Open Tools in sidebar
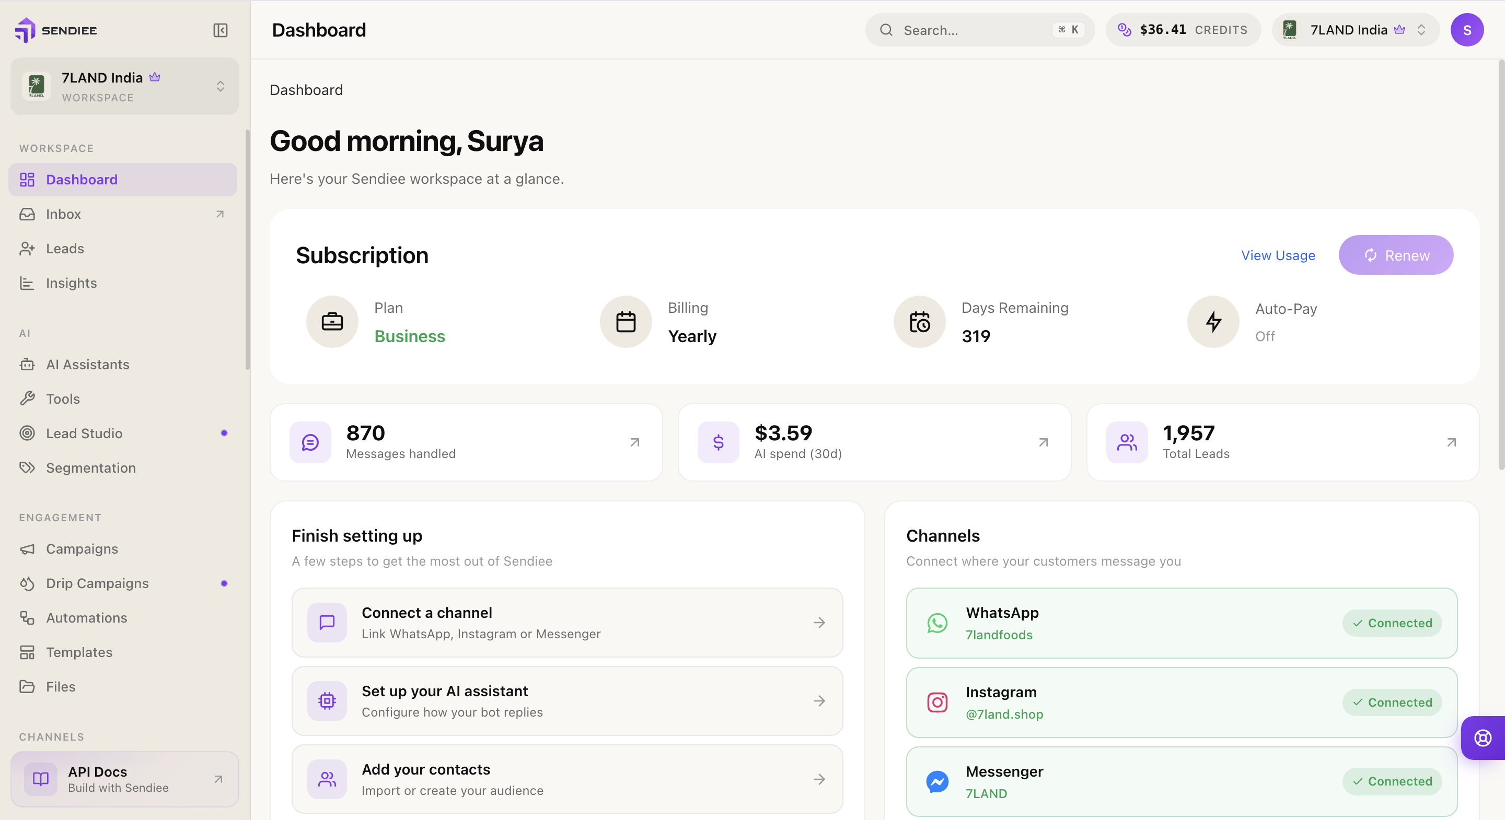The height and width of the screenshot is (820, 1505). [123, 399]
